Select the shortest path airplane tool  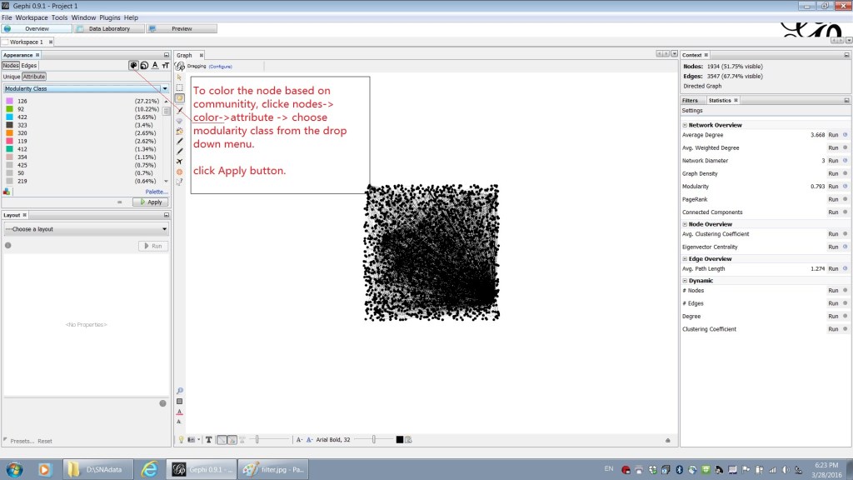point(179,162)
